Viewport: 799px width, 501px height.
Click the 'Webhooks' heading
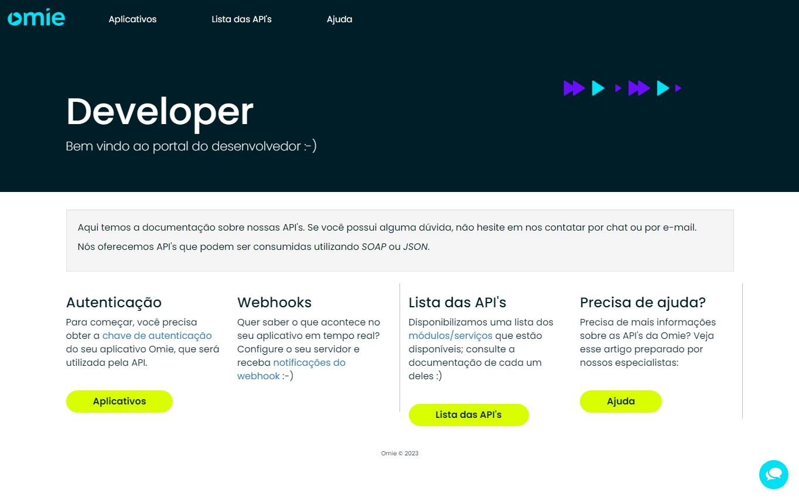point(275,303)
